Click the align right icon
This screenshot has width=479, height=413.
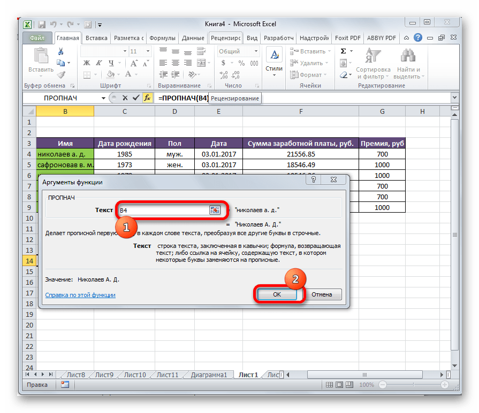click(187, 63)
